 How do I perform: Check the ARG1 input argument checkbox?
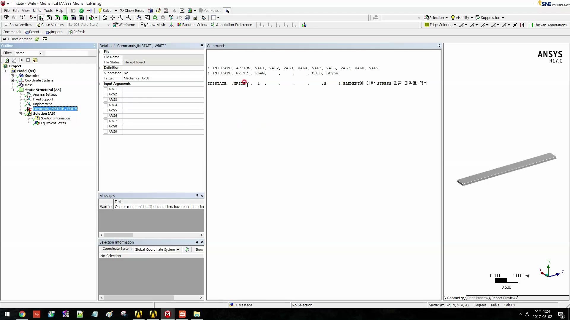click(106, 89)
